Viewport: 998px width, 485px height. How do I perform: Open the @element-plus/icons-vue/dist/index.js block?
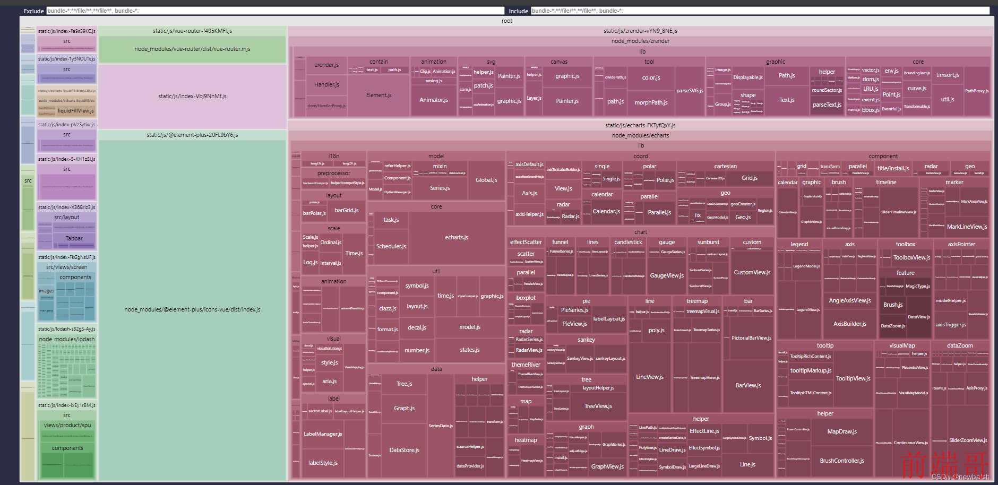click(192, 310)
